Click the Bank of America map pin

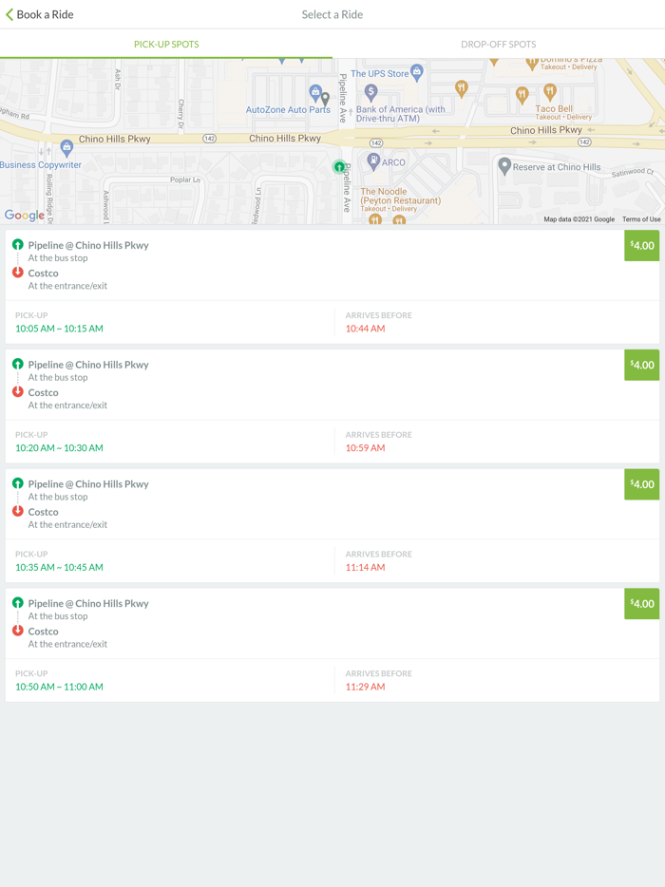pyautogui.click(x=370, y=91)
